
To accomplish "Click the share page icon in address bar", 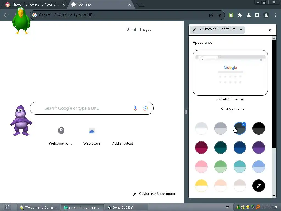I will [x=211, y=15].
